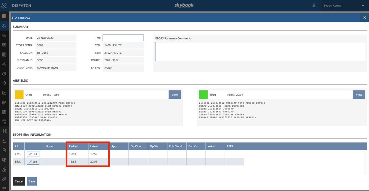369x191 pixels.
Task: Click the yellow status swatch for CYYR
Action: [19, 95]
